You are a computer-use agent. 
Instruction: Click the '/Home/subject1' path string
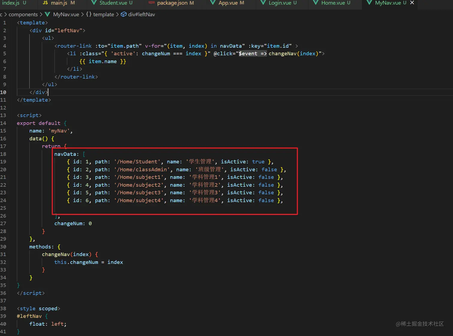click(x=139, y=177)
